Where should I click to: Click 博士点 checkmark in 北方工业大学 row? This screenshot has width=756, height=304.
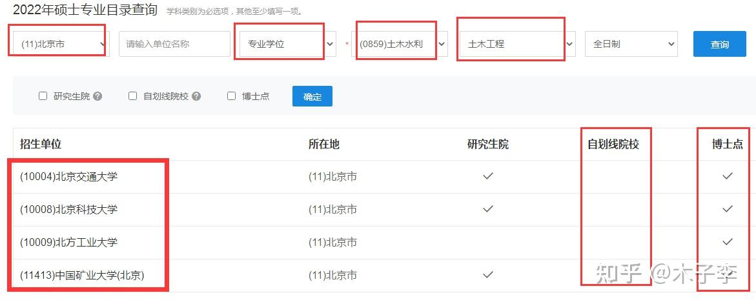(x=728, y=242)
